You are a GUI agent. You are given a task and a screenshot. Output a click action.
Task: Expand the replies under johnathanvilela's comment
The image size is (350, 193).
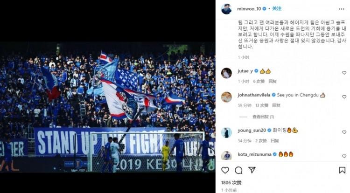[x=263, y=117]
